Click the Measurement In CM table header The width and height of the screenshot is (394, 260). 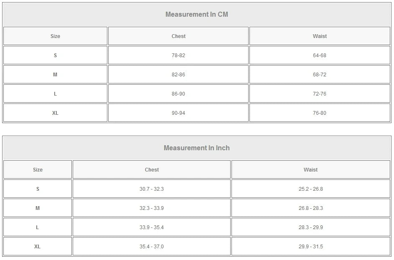pyautogui.click(x=197, y=15)
